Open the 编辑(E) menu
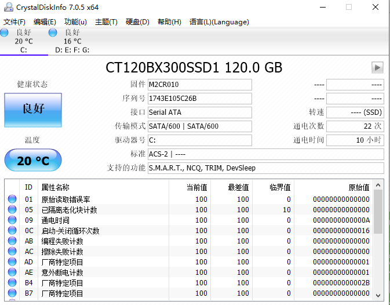Screen dimensions: 390x305 pos(45,22)
